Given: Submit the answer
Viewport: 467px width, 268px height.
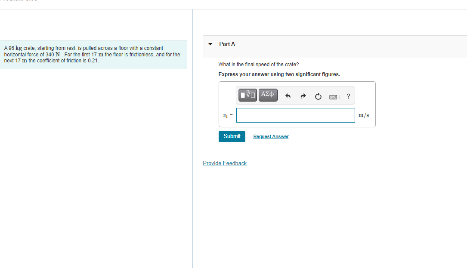Looking at the screenshot, I should point(232,136).
